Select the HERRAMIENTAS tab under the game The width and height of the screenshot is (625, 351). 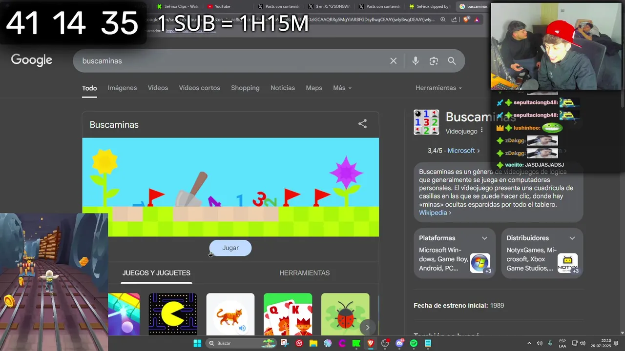point(305,273)
